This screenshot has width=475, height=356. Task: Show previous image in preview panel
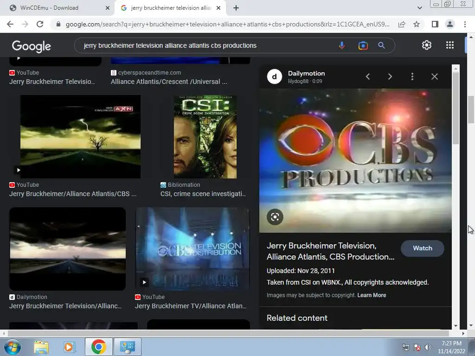368,76
